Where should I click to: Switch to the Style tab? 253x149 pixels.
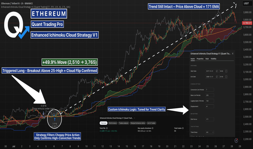[x=207, y=59]
